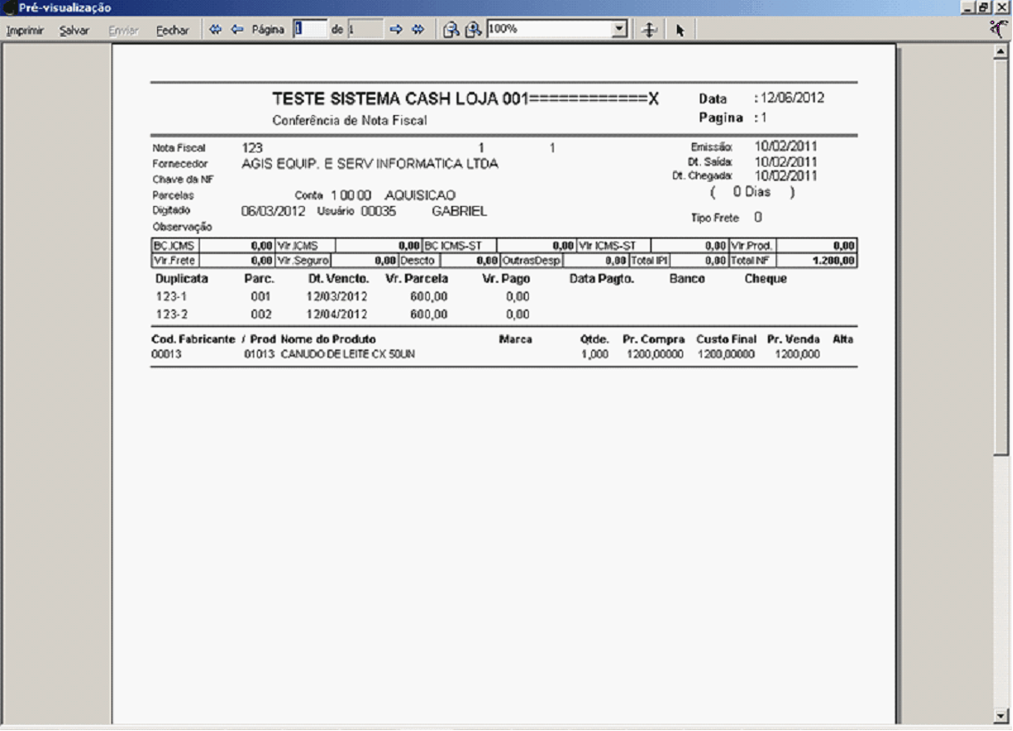Click Fechar to close the preview
This screenshot has width=1013, height=731.
coord(172,29)
